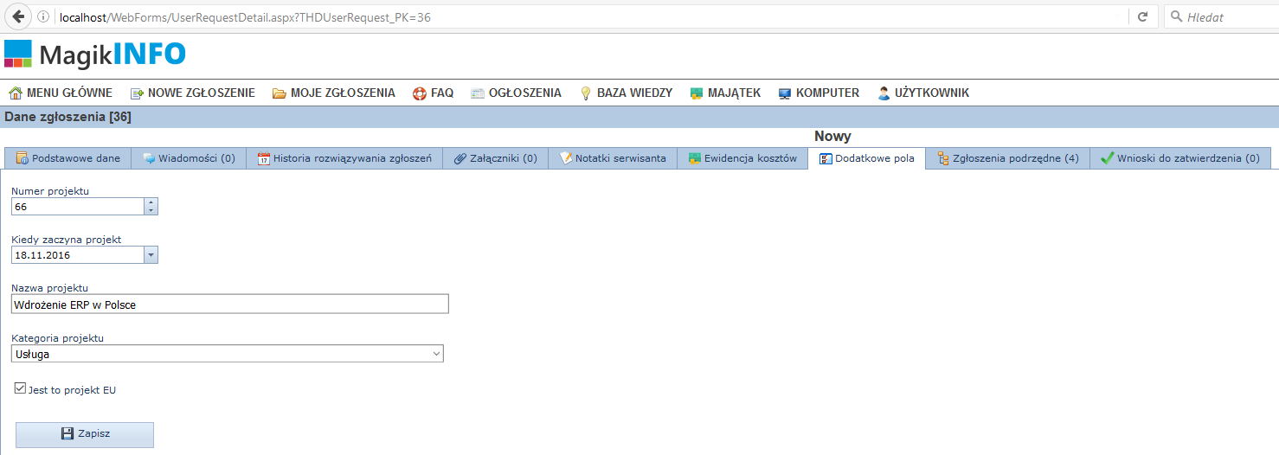
Task: Click the browser back arrow icon
Action: 18,16
